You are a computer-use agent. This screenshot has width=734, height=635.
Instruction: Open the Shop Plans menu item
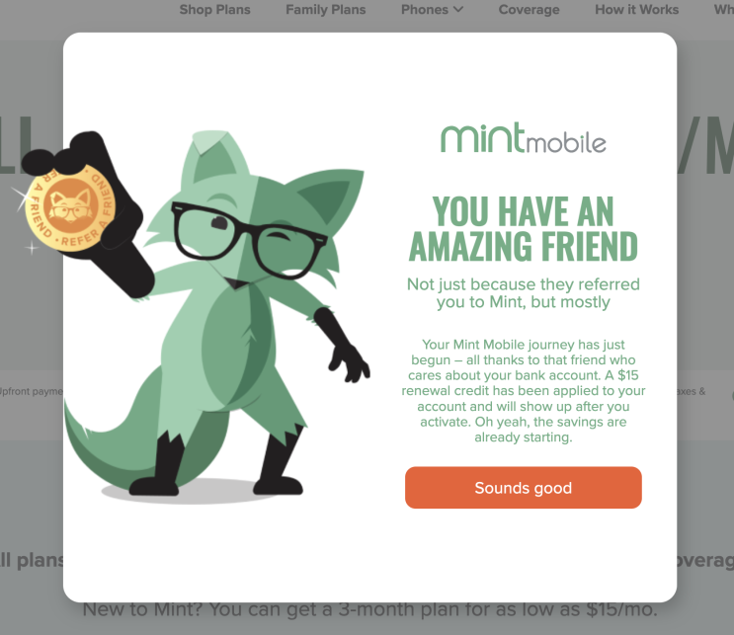pyautogui.click(x=214, y=9)
